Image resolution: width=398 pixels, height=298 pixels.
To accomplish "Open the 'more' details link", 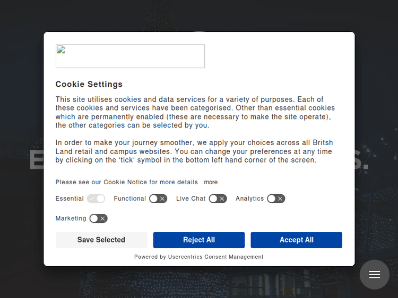I will click(x=211, y=182).
